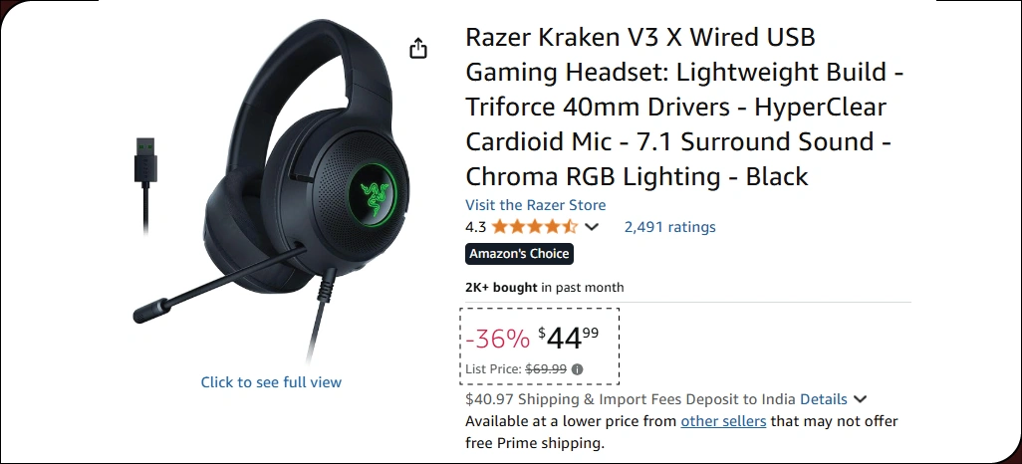Open the Visit the Razer Store link
The width and height of the screenshot is (1022, 464).
click(x=535, y=205)
